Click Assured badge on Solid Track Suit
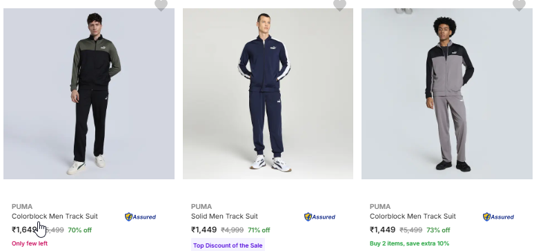This screenshot has width=534, height=251. click(319, 217)
